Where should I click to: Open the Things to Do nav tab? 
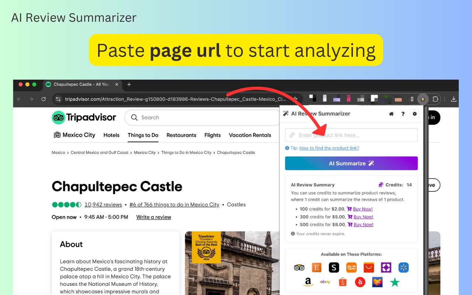pos(143,135)
